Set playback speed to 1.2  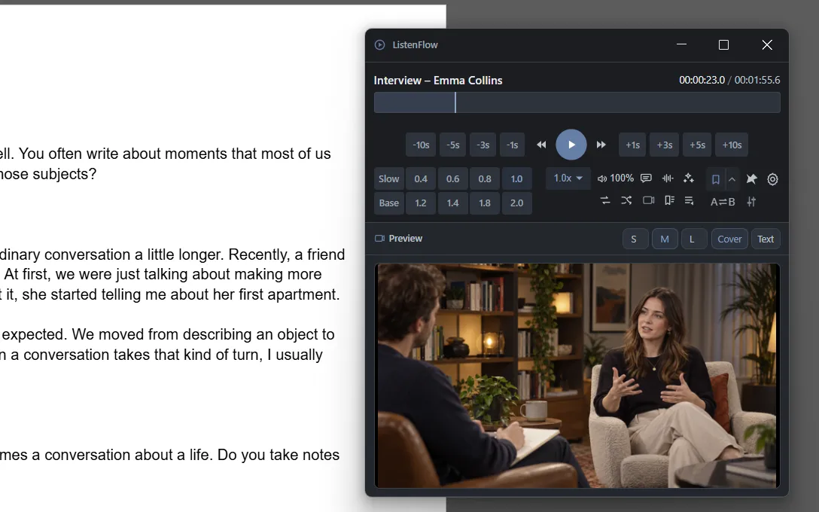(x=421, y=203)
